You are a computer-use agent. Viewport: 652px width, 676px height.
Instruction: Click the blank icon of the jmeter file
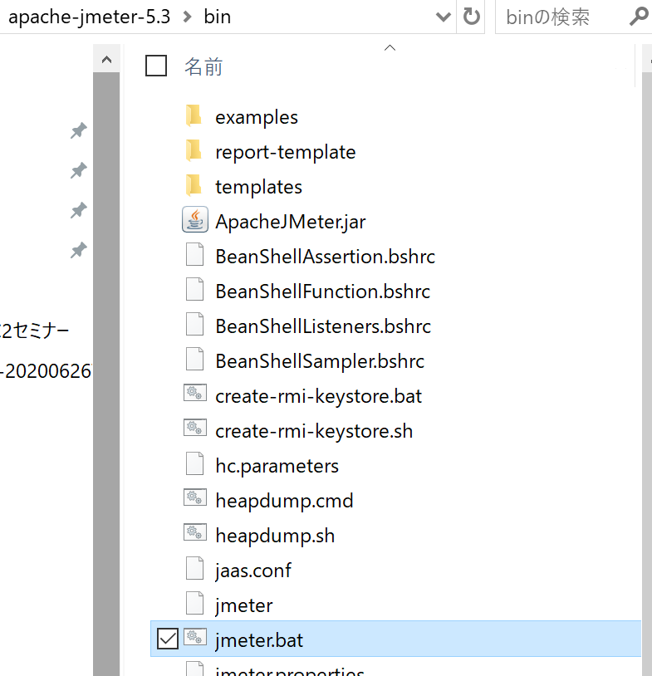pos(195,604)
